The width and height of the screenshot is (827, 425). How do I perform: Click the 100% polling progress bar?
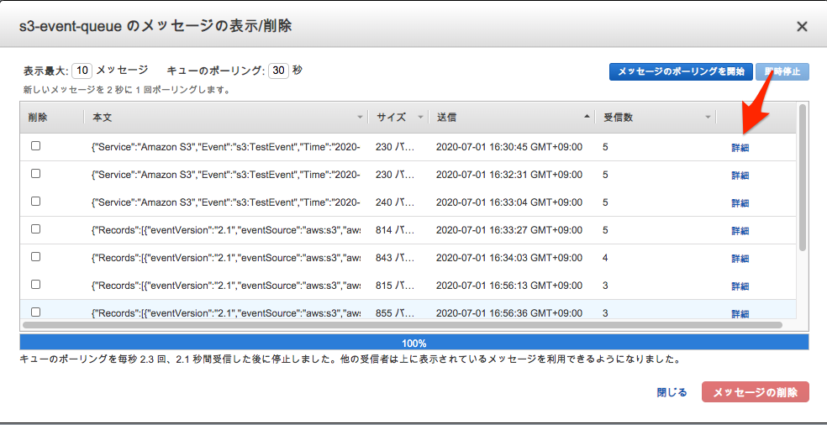(x=414, y=344)
